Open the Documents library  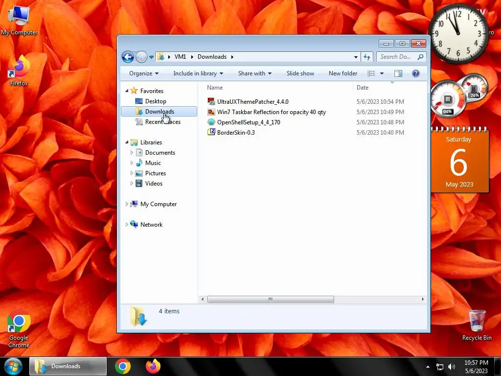click(160, 153)
